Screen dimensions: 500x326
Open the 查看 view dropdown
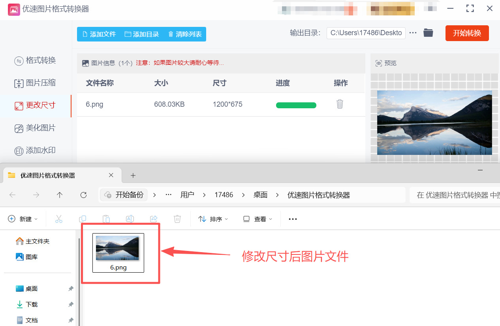click(x=258, y=219)
